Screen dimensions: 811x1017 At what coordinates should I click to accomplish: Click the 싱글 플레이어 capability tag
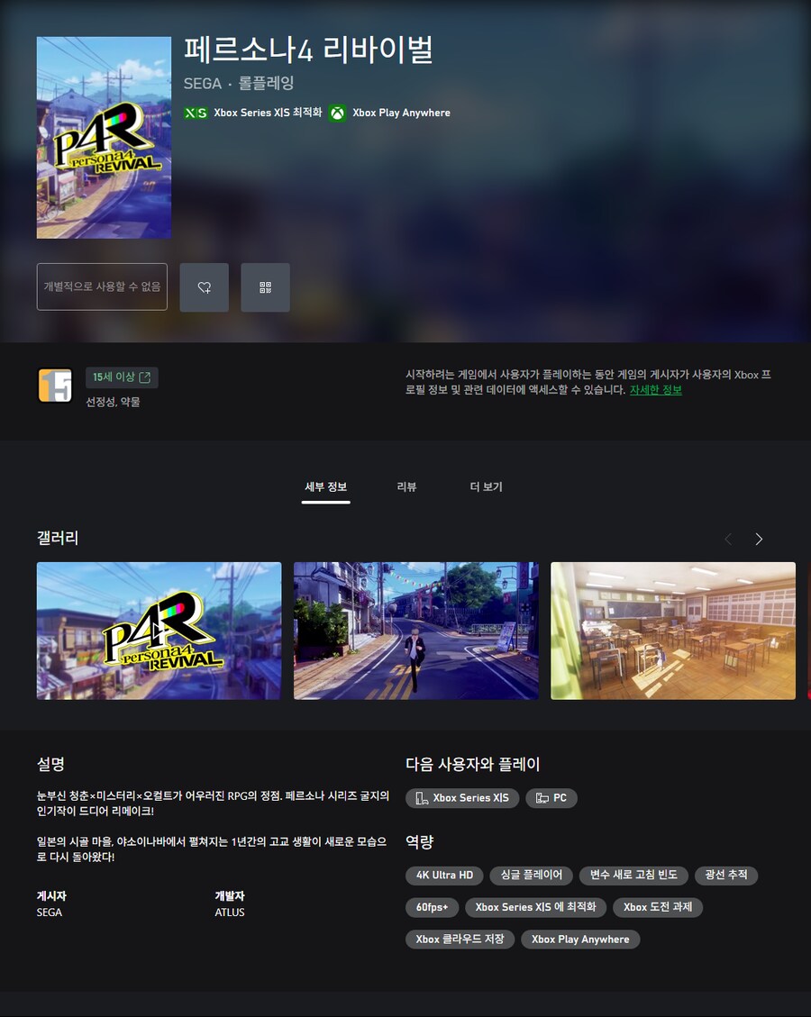tap(532, 875)
